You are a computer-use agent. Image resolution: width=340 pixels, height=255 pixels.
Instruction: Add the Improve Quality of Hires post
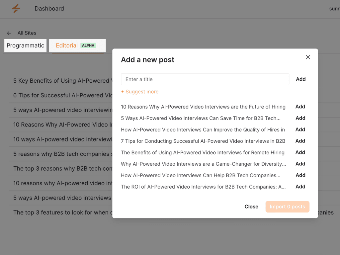(x=300, y=130)
